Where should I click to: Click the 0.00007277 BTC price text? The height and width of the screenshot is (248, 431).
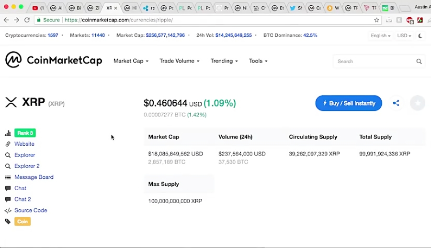point(165,115)
